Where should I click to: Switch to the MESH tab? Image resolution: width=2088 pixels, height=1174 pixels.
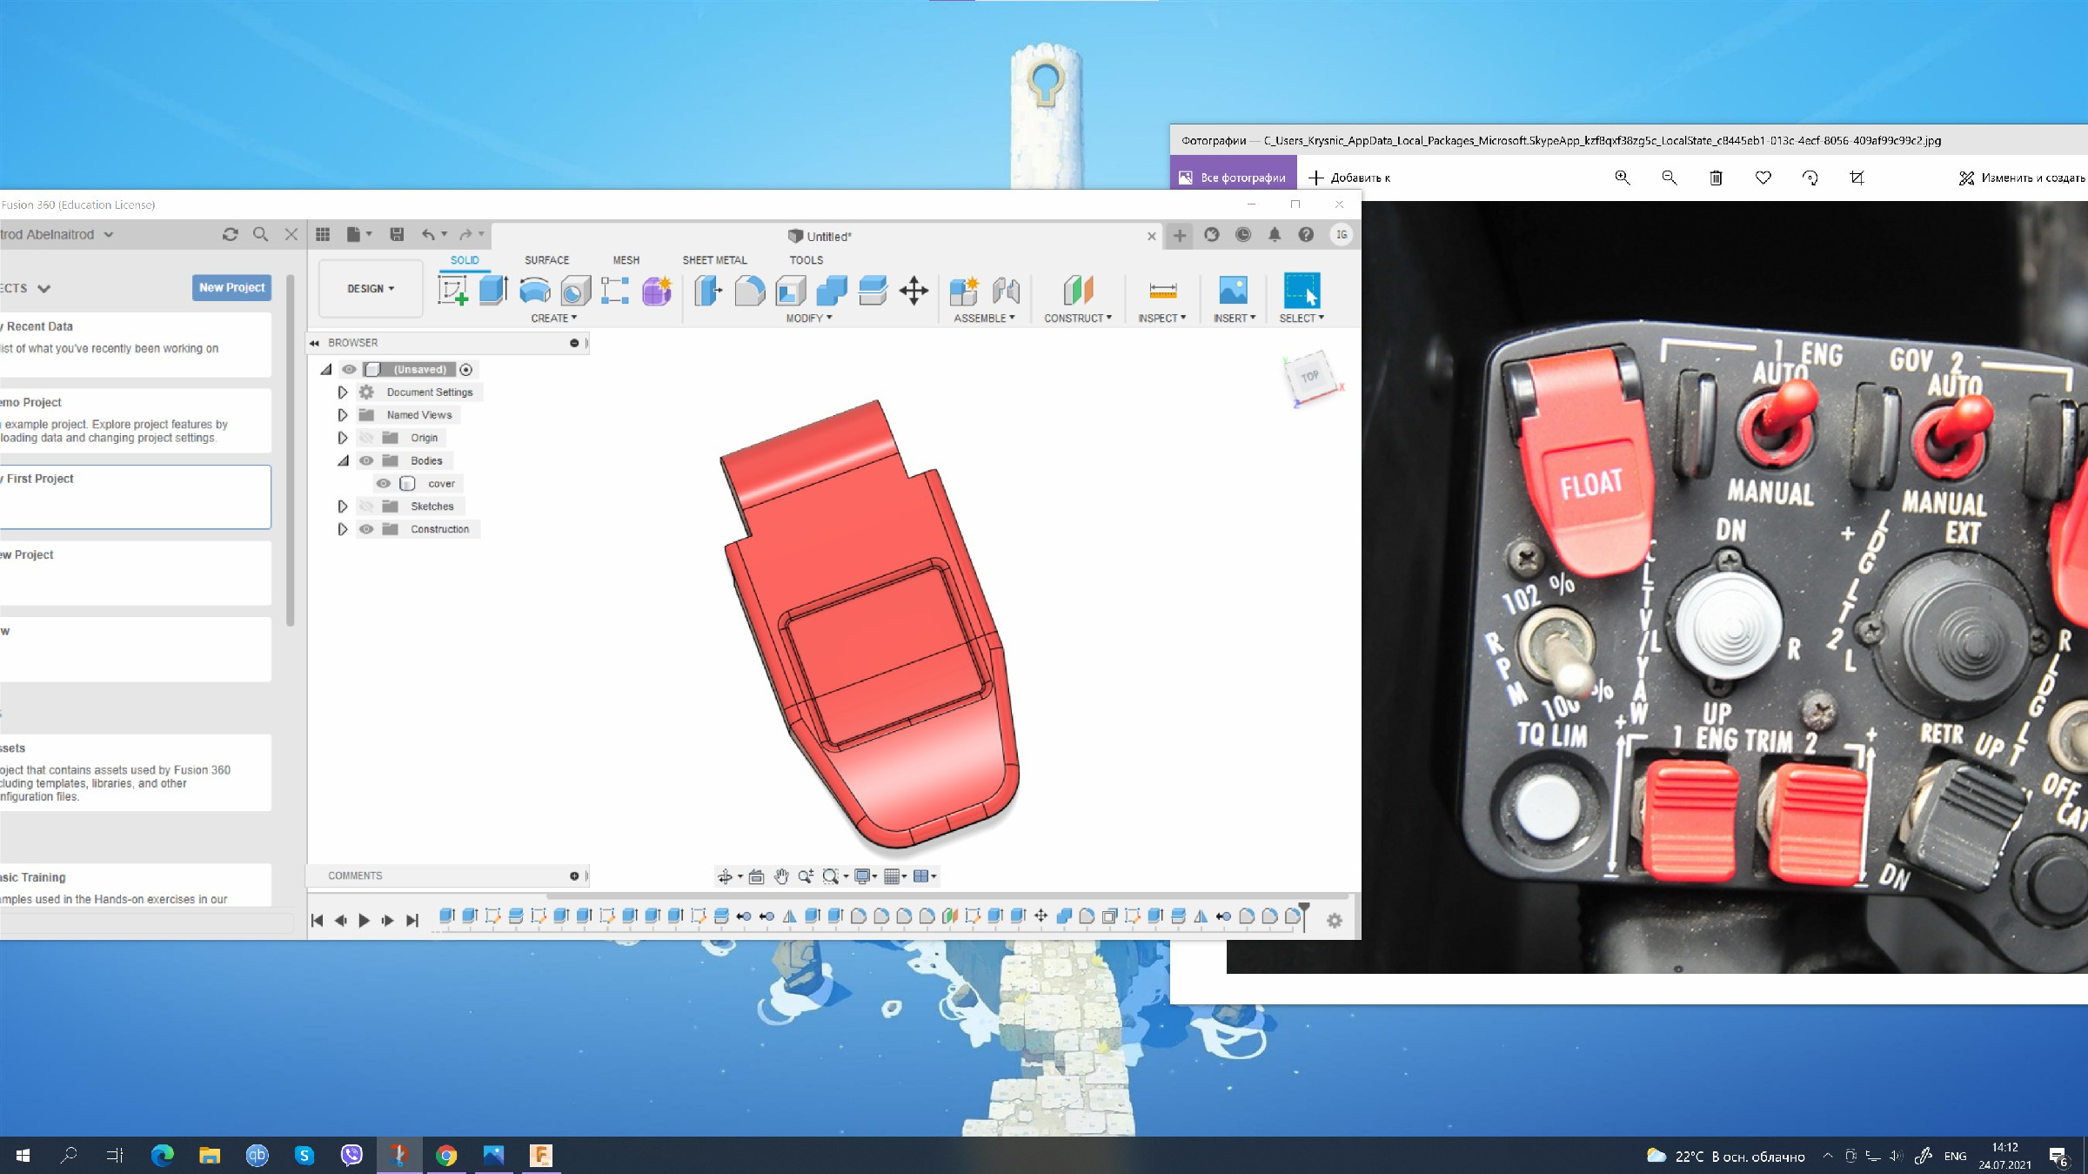626,260
